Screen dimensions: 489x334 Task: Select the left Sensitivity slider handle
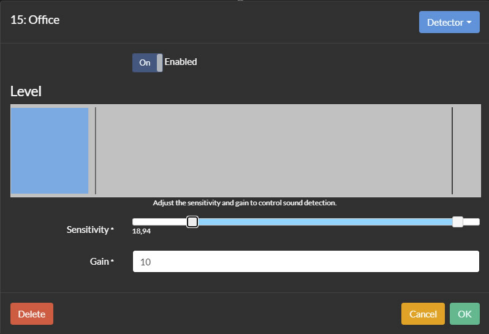point(192,222)
